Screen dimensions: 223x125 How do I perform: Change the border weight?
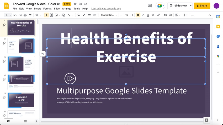89,15
